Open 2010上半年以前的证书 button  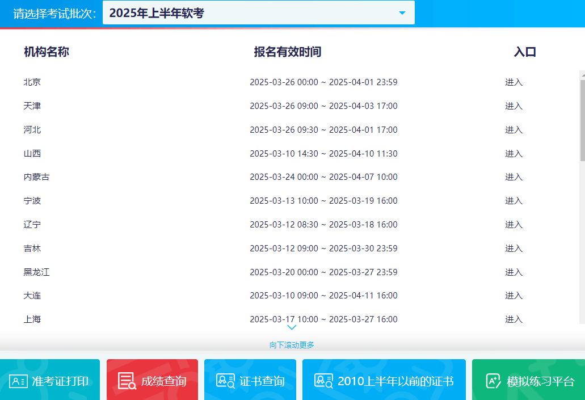(384, 380)
